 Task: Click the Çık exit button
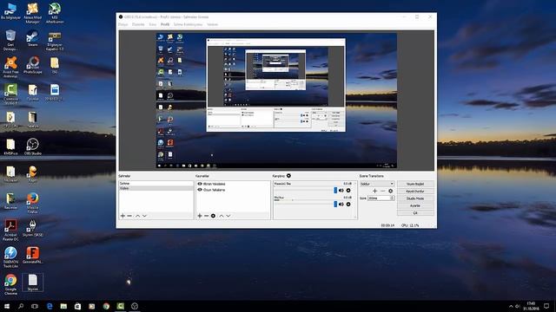[x=415, y=213]
